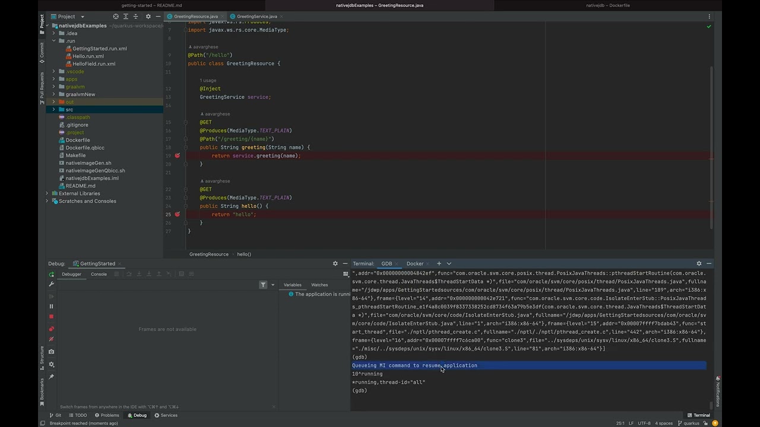
Task: Select opened file locate target icon
Action: pyautogui.click(x=116, y=17)
